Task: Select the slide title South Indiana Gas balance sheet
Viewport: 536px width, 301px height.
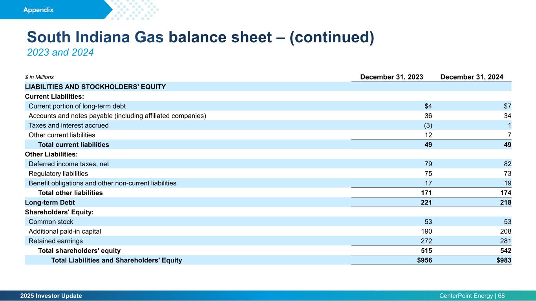Action: click(x=200, y=37)
